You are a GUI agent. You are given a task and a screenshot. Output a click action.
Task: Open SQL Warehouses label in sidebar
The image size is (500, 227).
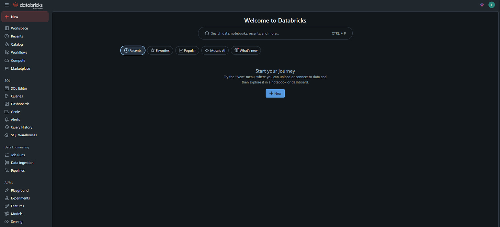click(x=24, y=135)
